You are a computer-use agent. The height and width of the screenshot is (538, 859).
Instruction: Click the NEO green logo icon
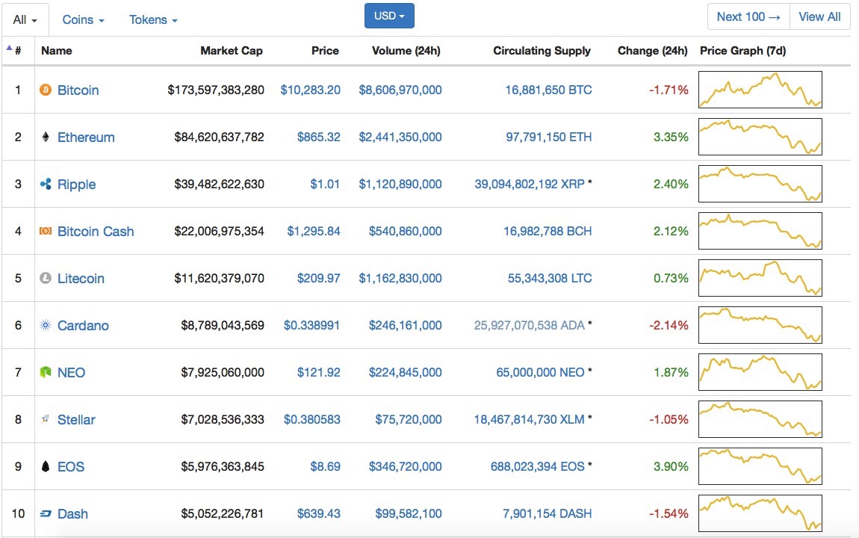click(46, 372)
